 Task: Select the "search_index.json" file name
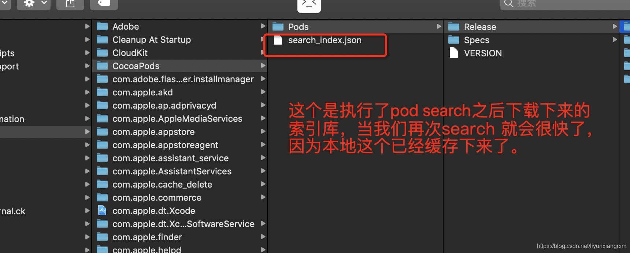pos(325,40)
